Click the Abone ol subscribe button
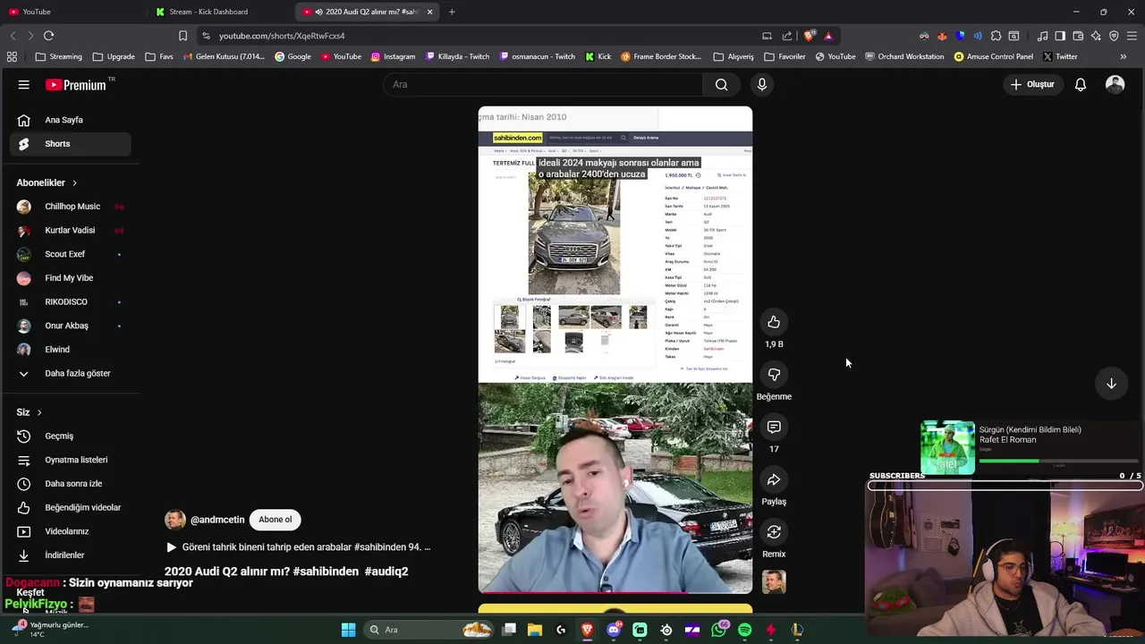The image size is (1145, 644). [x=275, y=520]
